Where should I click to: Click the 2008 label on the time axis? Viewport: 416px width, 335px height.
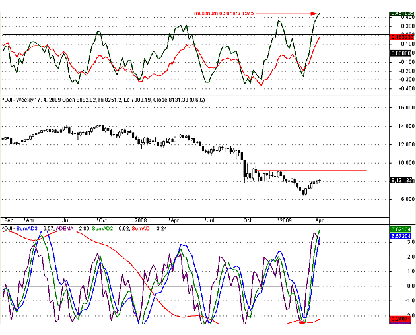pos(139,219)
